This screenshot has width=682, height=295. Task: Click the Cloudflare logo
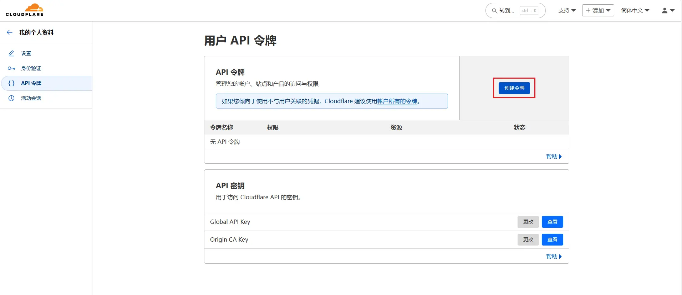point(25,10)
